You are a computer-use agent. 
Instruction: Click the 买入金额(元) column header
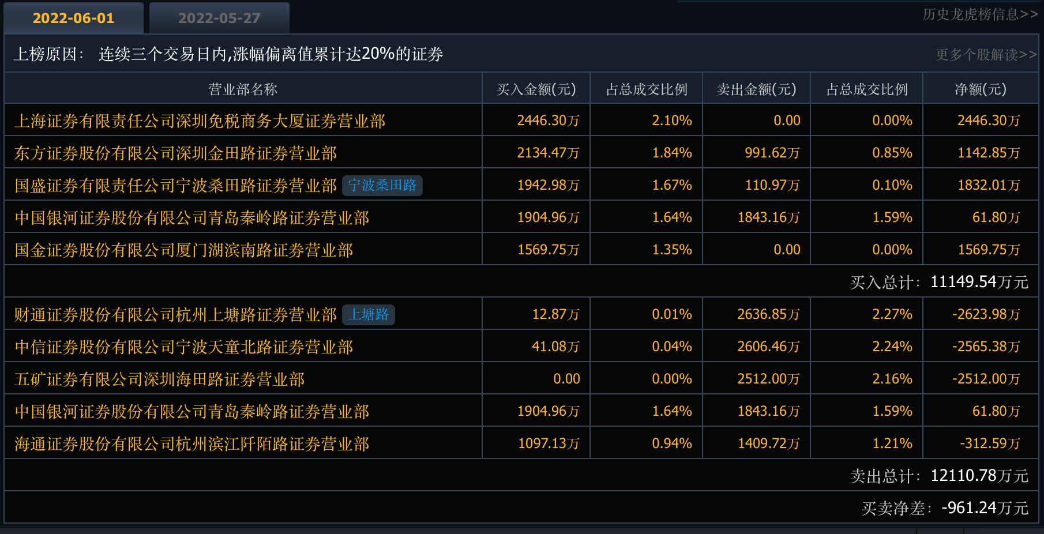point(536,89)
